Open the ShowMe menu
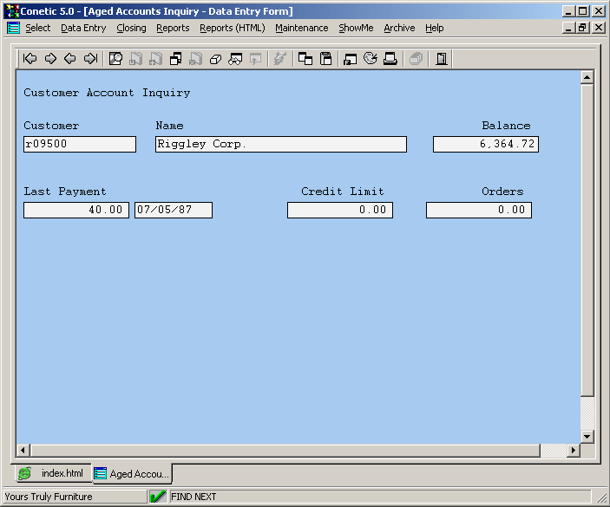The image size is (610, 507). point(356,28)
